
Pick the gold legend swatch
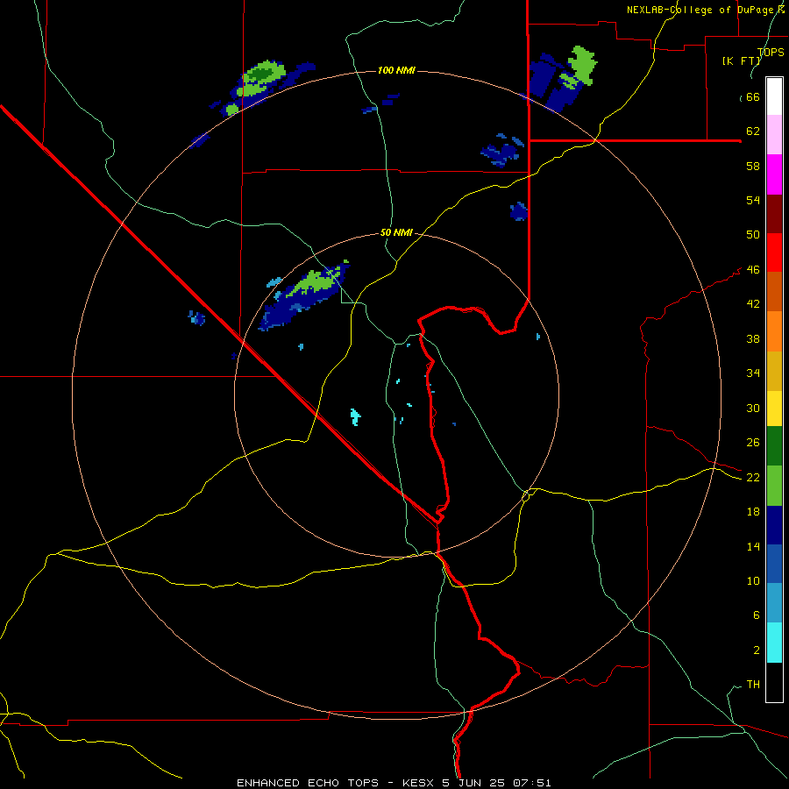tap(774, 371)
